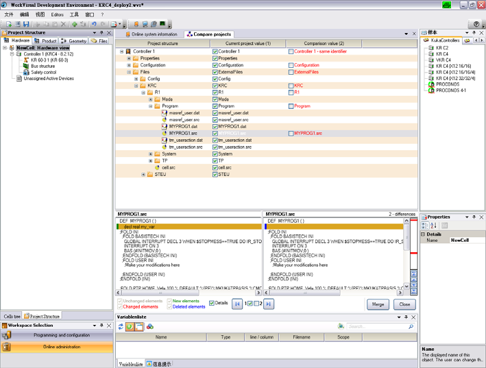Click the refresh icon in Variablenliste toolbar
This screenshot has width=486, height=368.
[x=120, y=327]
